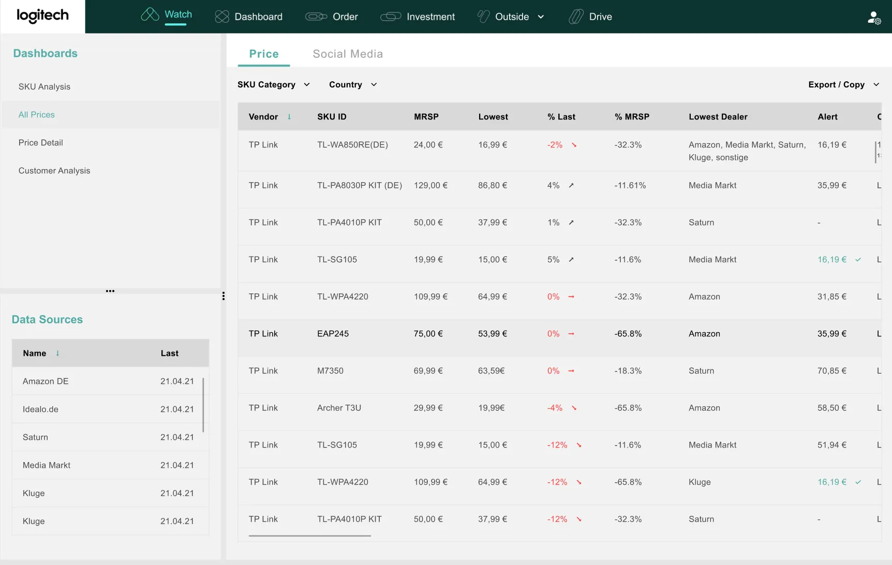The image size is (892, 565).
Task: Click the vertical three-dot sidebar handle
Action: tap(223, 296)
